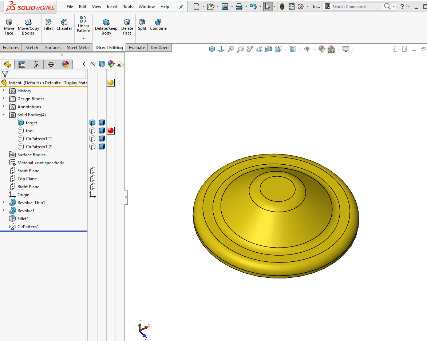Screen dimensions: 427x341
Task: Click Zoom to Area magnifier icon
Action: click(x=240, y=49)
